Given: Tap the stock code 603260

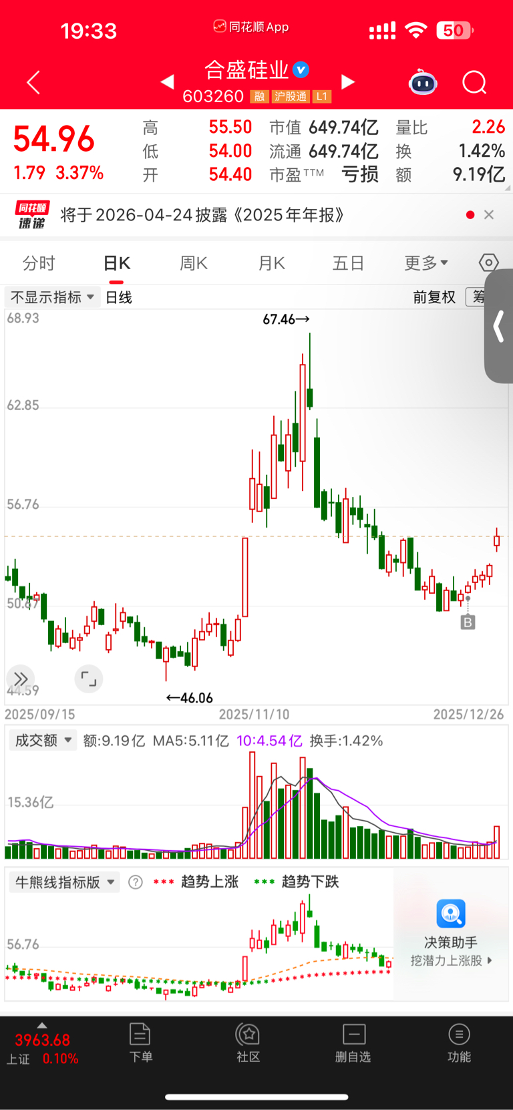Looking at the screenshot, I should click(x=213, y=97).
